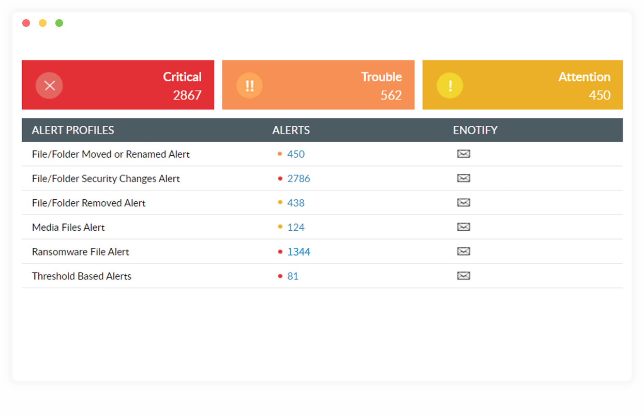The width and height of the screenshot is (644, 417).
Task: Select File/Folder Removed Alert name
Action: point(89,203)
